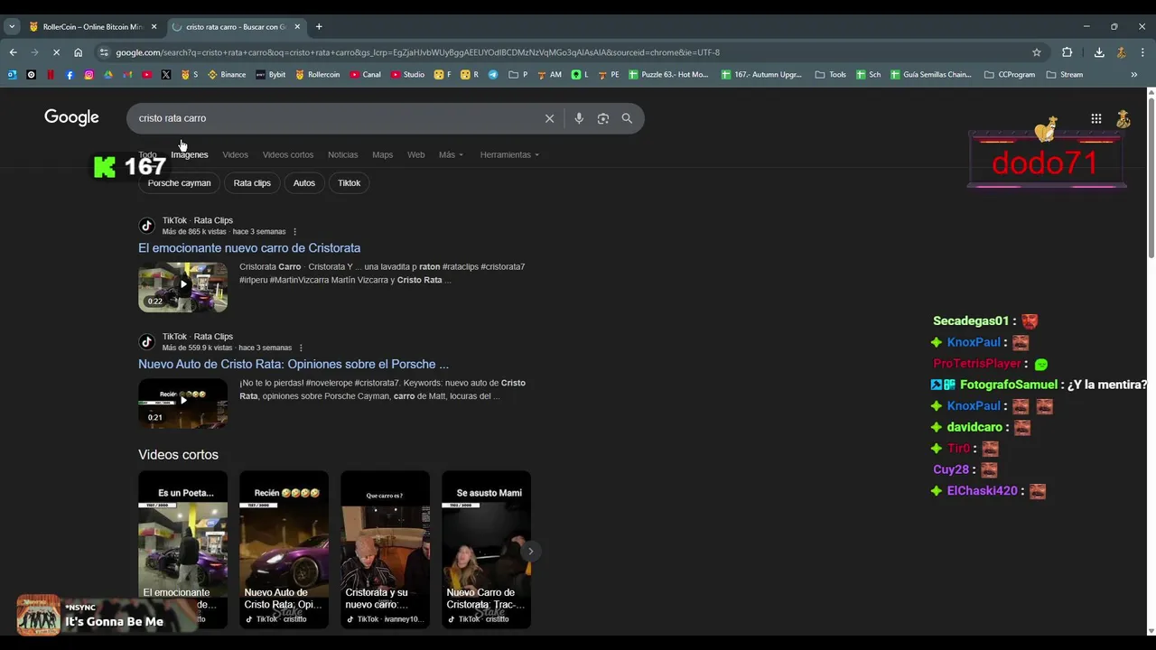Open the Chrome downloads icon
This screenshot has height=650, width=1156.
coord(1099,52)
